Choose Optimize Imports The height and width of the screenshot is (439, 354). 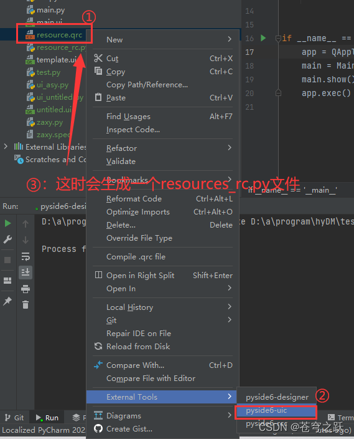pos(162,212)
